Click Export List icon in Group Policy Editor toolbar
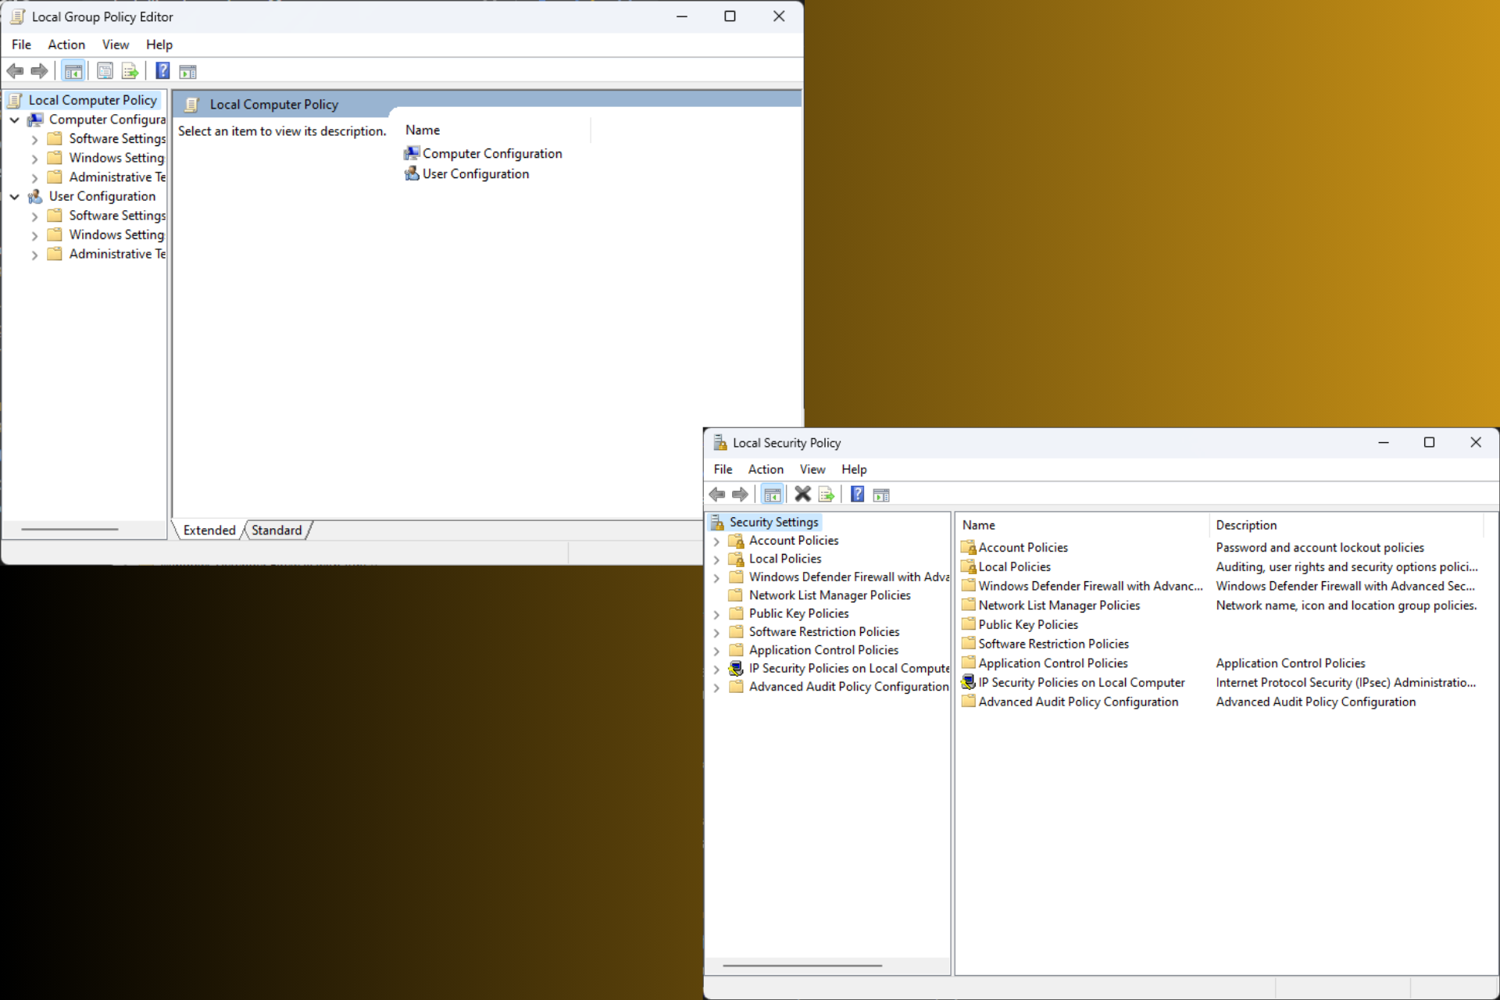This screenshot has width=1500, height=1000. [130, 71]
